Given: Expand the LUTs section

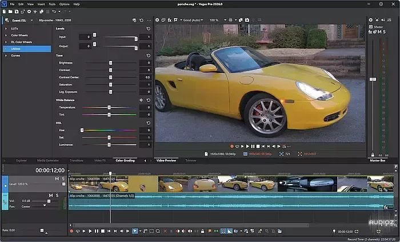Looking at the screenshot, I should (6, 28).
